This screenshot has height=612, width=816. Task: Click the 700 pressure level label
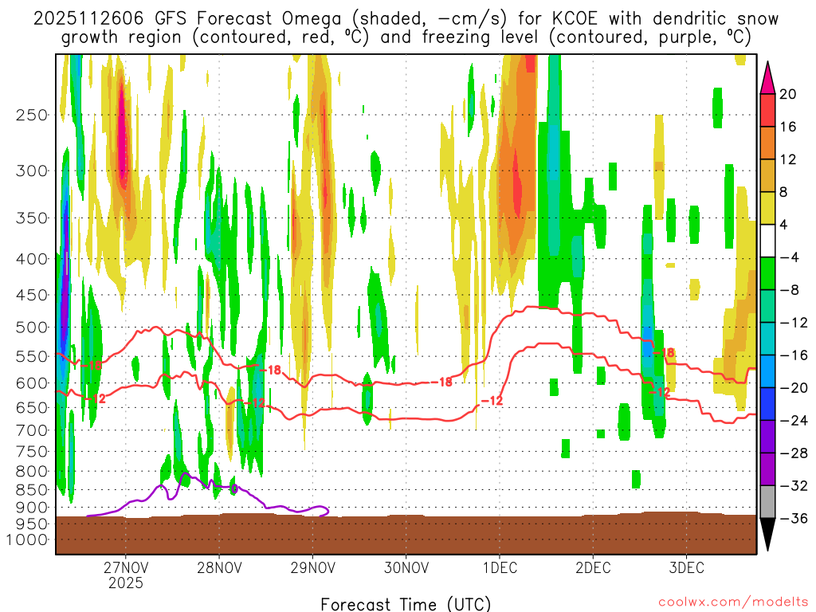pyautogui.click(x=31, y=430)
